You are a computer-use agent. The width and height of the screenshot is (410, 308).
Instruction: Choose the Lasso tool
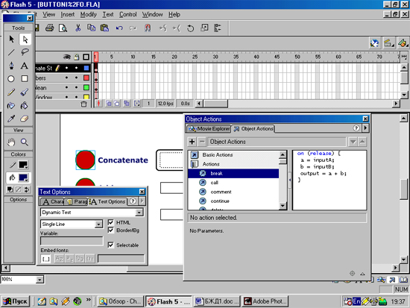pyautogui.click(x=25, y=52)
